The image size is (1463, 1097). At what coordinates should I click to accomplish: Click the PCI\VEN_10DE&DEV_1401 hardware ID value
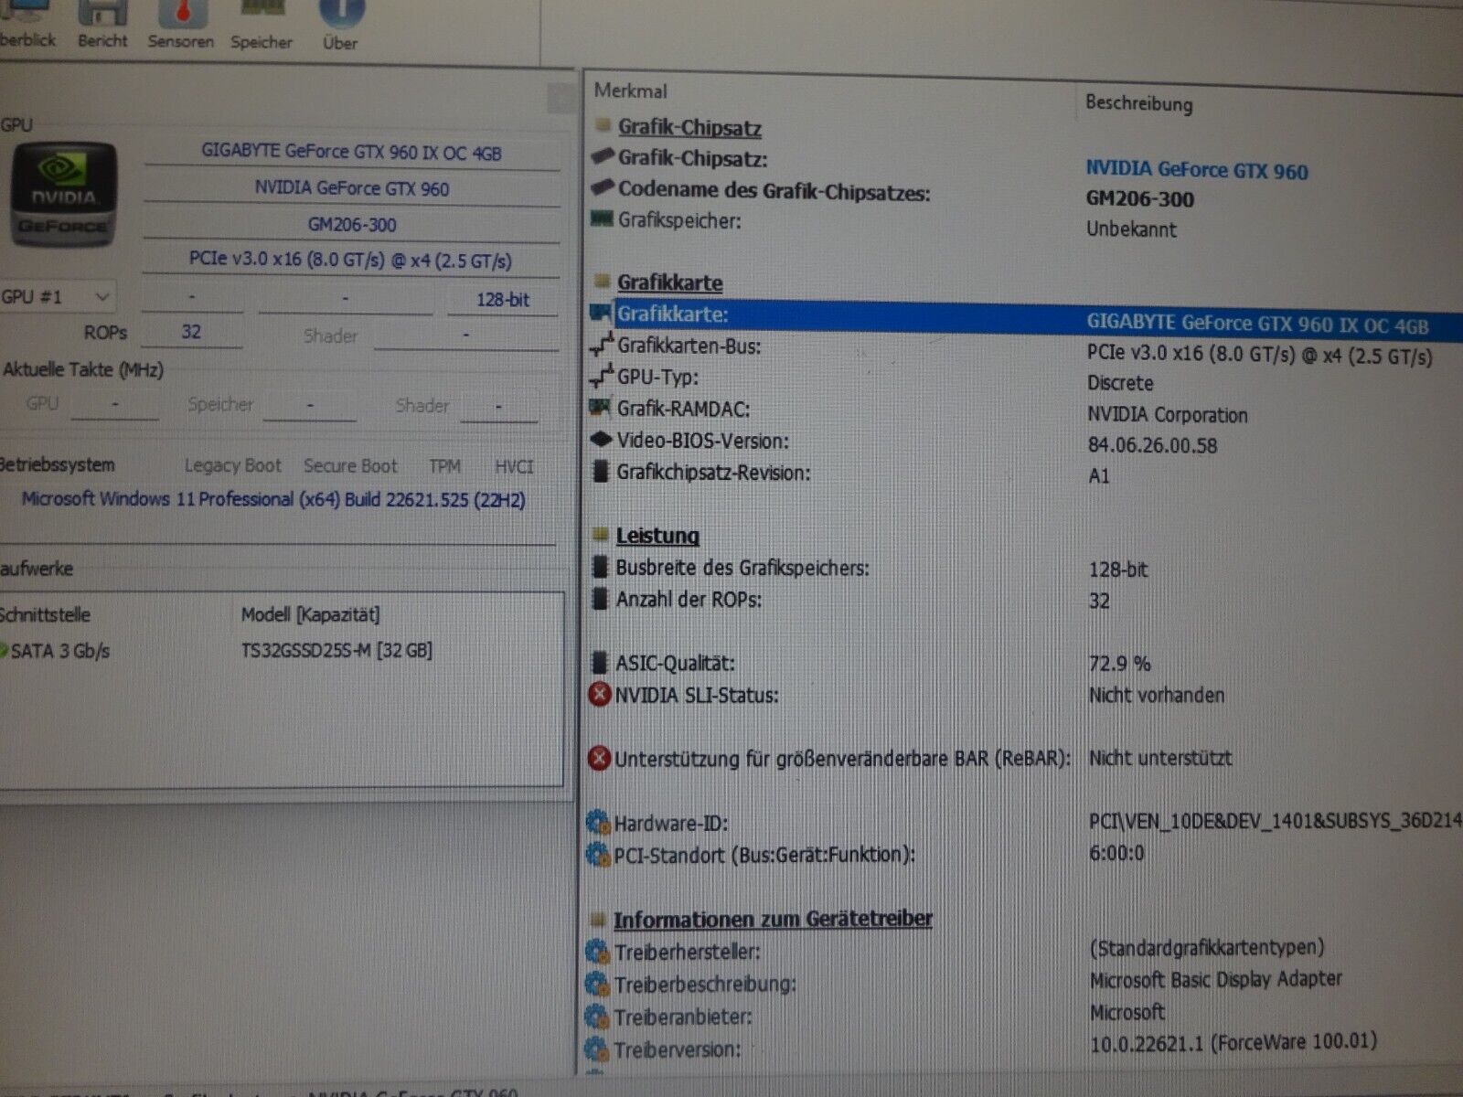(1276, 821)
